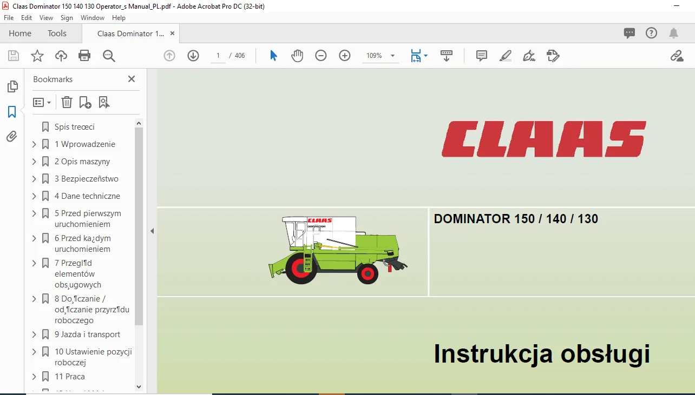Open the Edit menu
The image size is (695, 395).
[27, 18]
